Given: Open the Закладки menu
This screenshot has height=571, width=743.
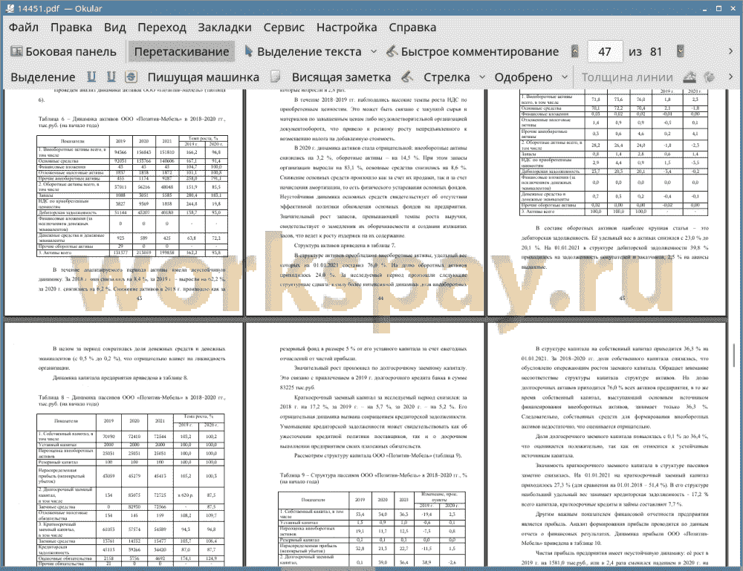Looking at the screenshot, I should click(x=224, y=27).
